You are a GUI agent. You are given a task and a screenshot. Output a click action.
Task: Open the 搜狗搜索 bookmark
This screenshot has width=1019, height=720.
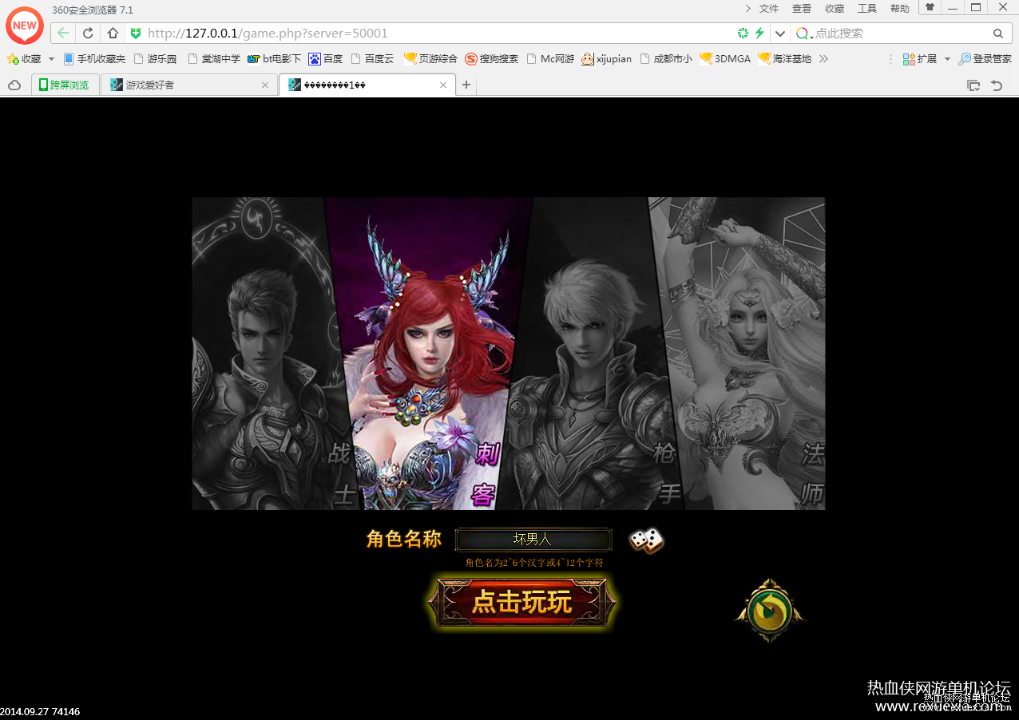491,59
